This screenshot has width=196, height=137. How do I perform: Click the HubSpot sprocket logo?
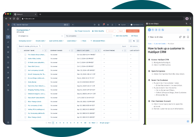tap(8, 25)
